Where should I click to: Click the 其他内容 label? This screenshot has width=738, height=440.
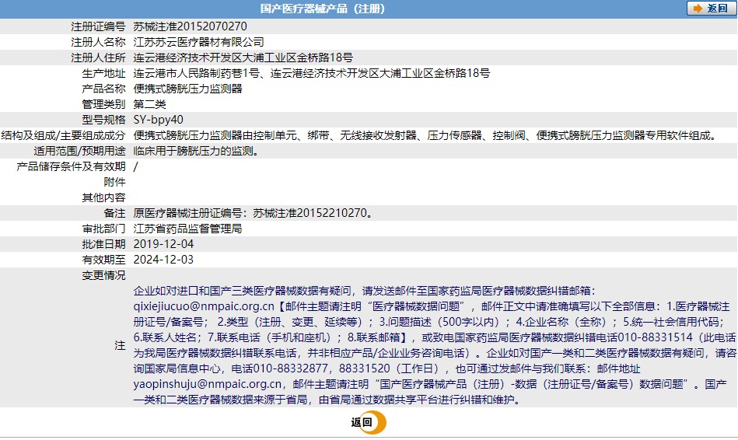click(x=103, y=197)
